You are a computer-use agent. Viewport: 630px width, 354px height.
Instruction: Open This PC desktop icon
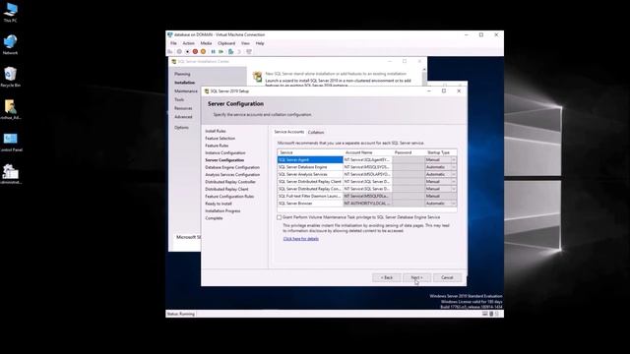tap(11, 12)
